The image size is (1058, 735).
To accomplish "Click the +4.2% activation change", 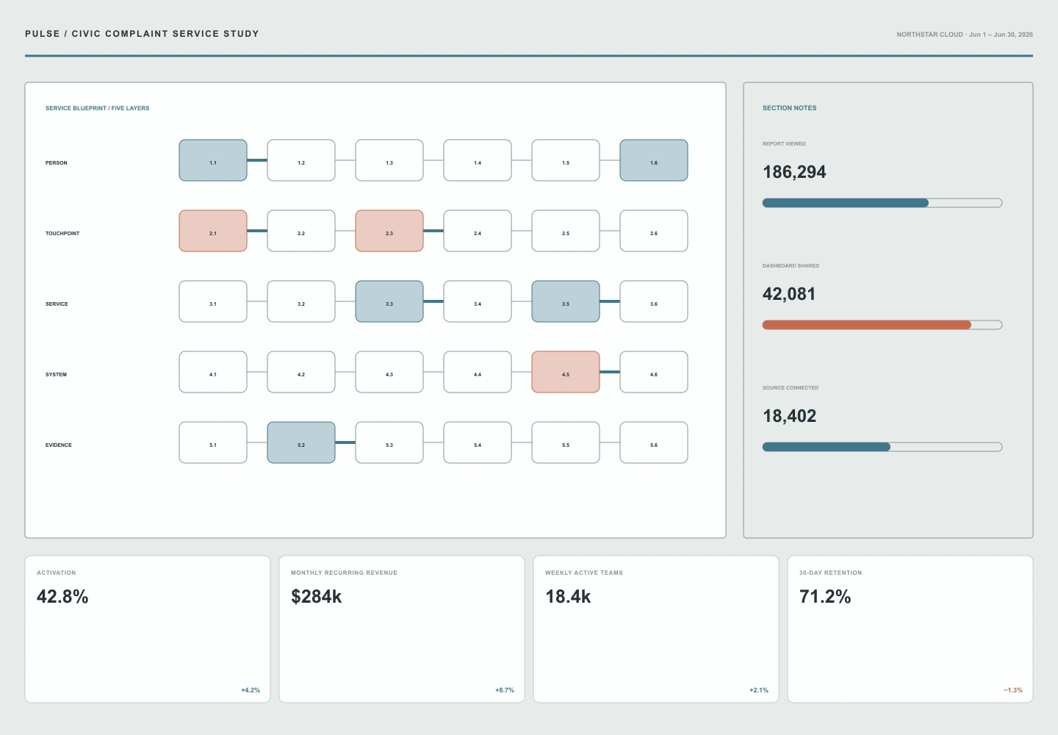I will point(251,690).
